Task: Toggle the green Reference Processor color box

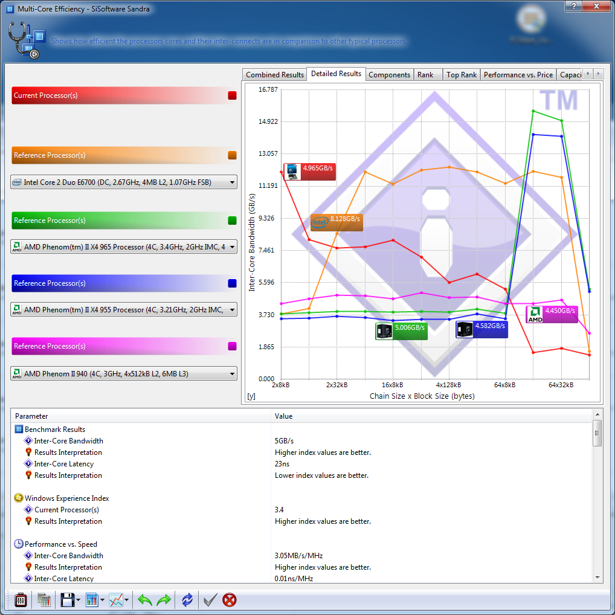Action: [x=232, y=221]
